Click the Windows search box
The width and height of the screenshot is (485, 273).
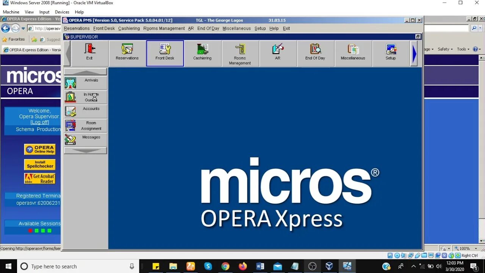[78, 266]
